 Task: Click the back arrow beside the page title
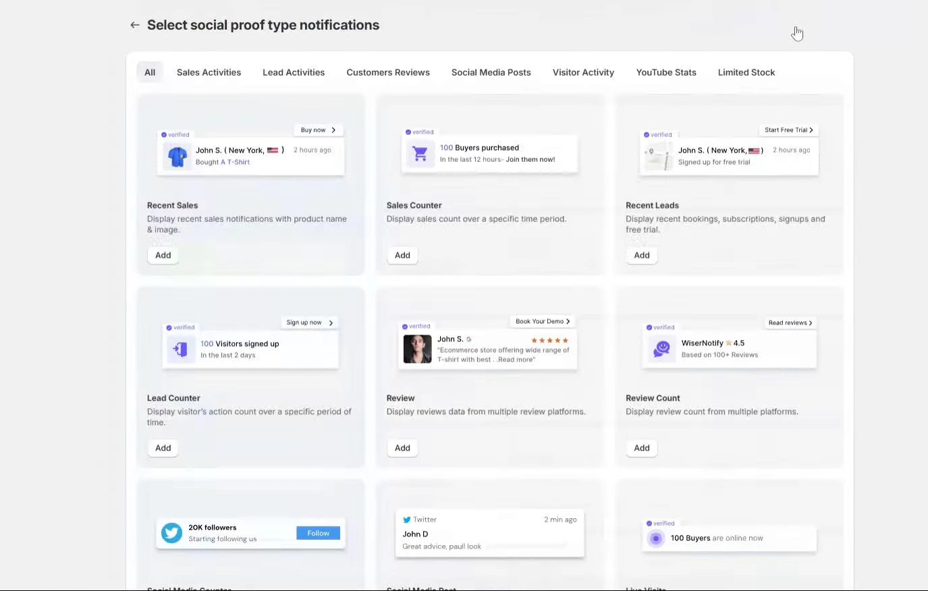pos(135,25)
